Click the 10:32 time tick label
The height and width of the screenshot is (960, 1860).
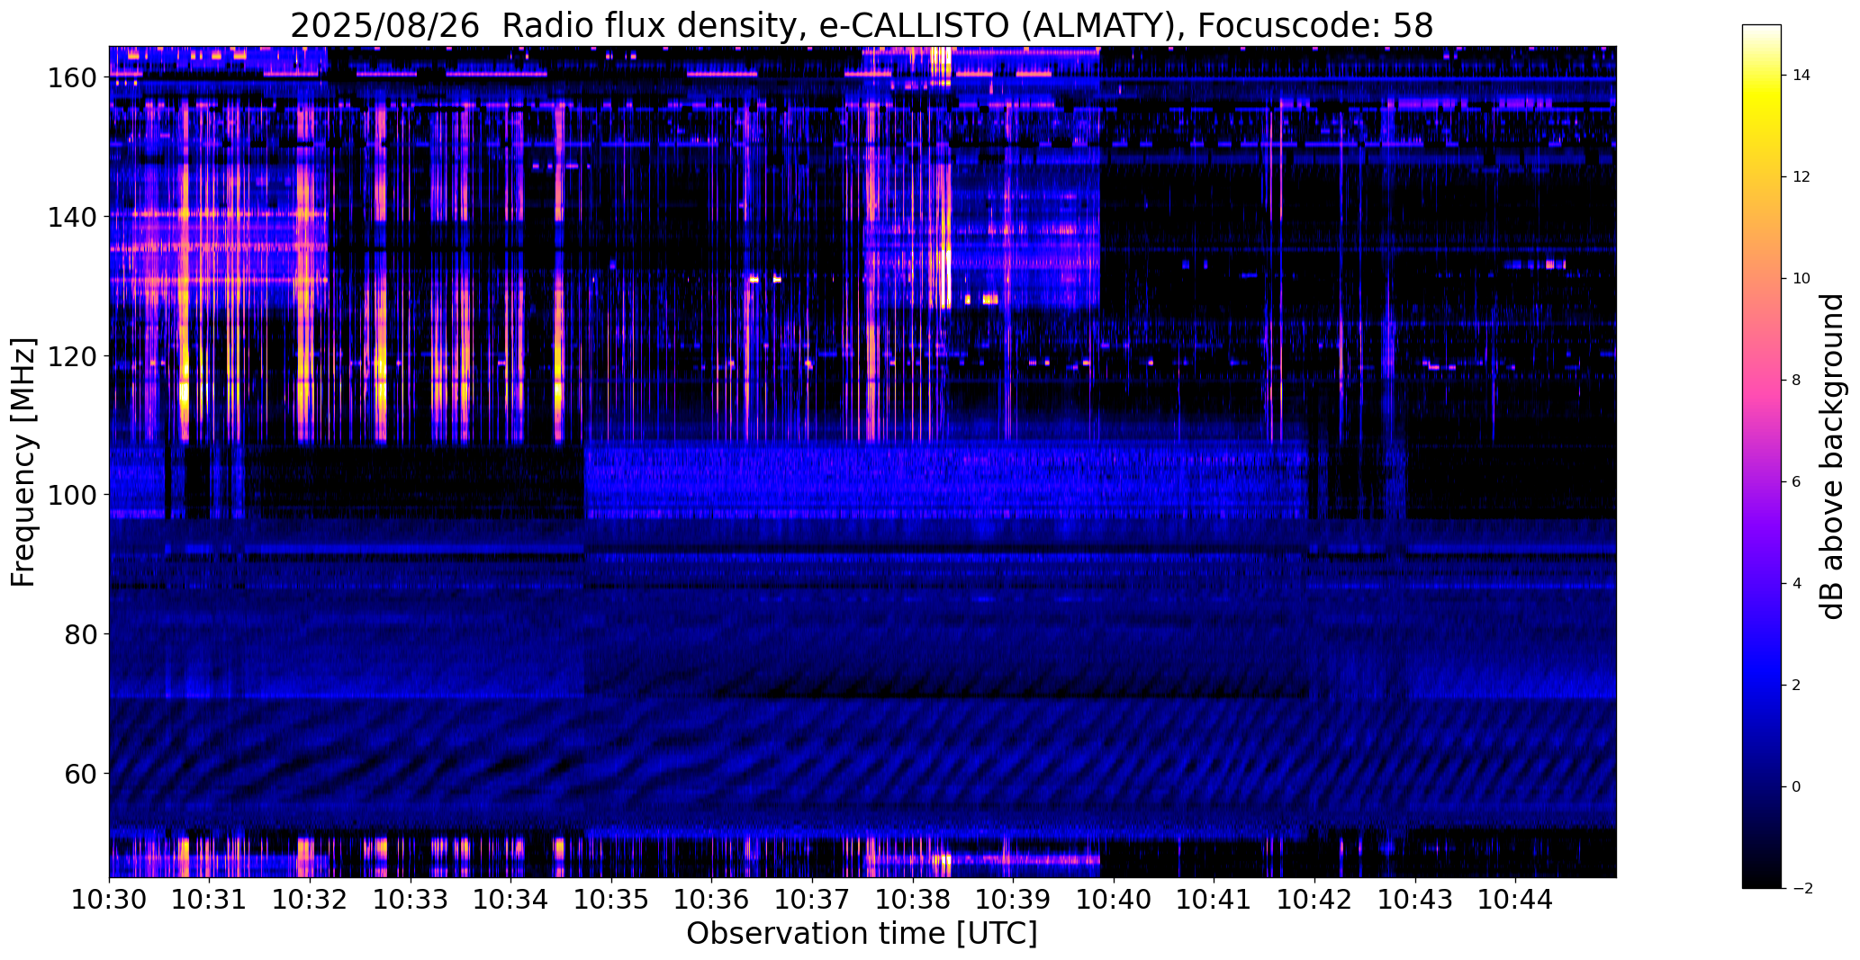pyautogui.click(x=310, y=899)
